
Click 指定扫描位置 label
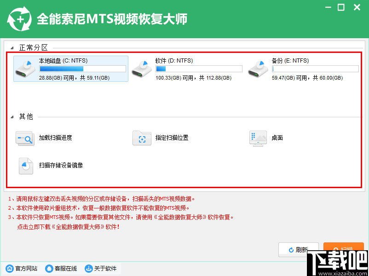172,138
